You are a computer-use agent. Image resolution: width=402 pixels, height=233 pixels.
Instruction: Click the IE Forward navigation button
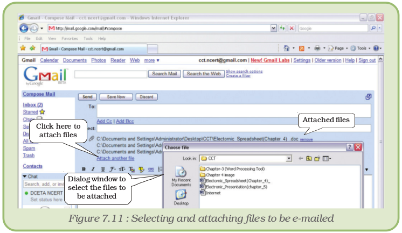(x=34, y=28)
